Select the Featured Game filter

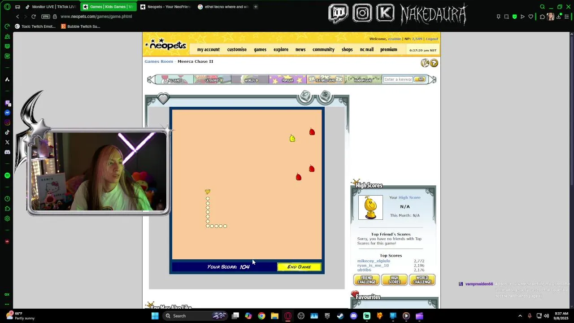point(325,79)
